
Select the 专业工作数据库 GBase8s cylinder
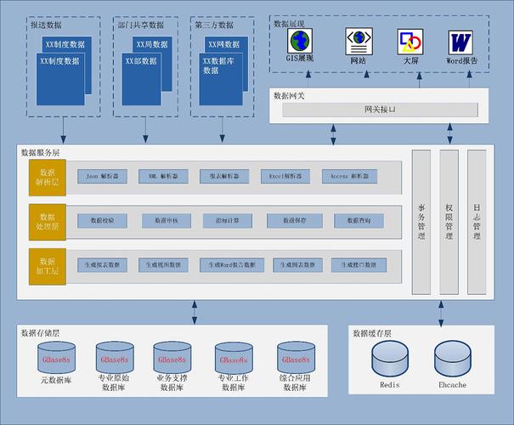click(234, 359)
